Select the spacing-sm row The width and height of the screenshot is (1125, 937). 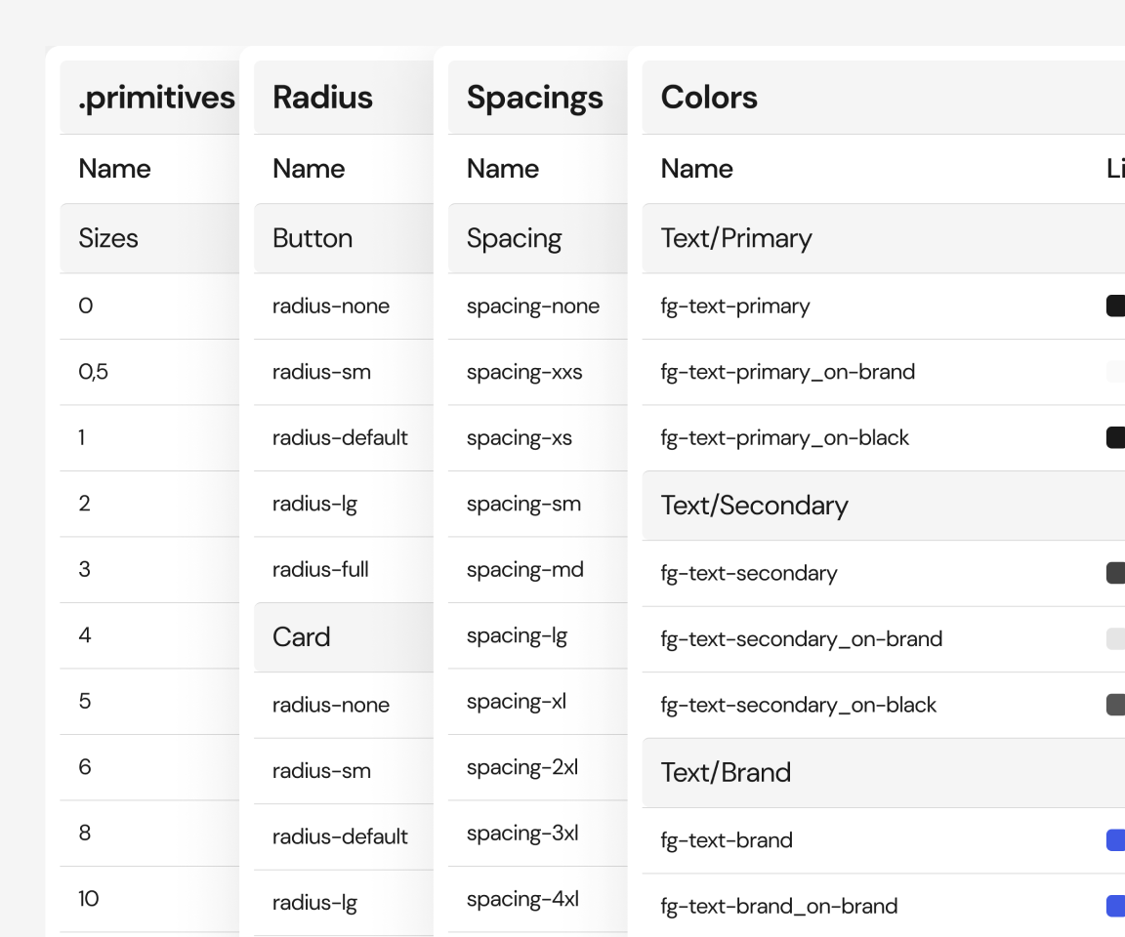pyautogui.click(x=537, y=504)
